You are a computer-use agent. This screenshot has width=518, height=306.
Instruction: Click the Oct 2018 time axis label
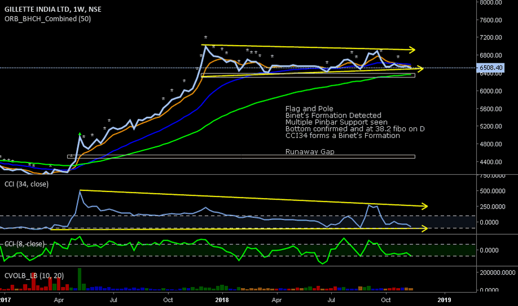coord(386,300)
